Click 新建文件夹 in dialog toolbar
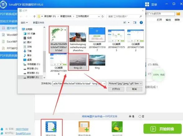183x136 pixels. [x=39, y=22]
